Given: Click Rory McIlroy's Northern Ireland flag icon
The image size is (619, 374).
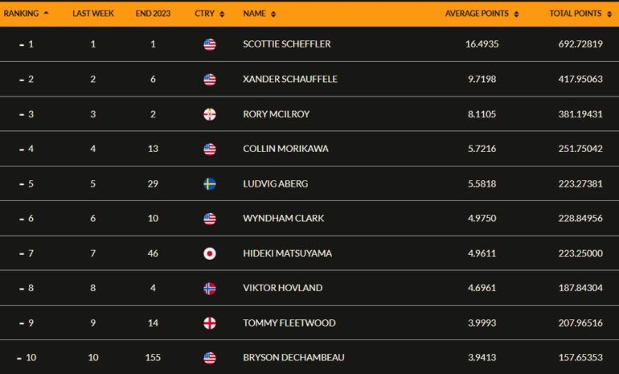Looking at the screenshot, I should [x=210, y=114].
